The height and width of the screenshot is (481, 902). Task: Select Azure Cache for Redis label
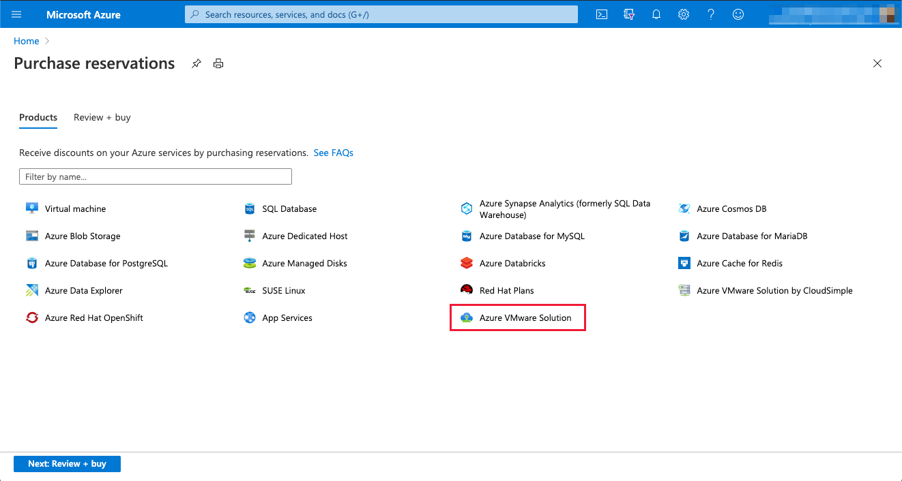740,263
